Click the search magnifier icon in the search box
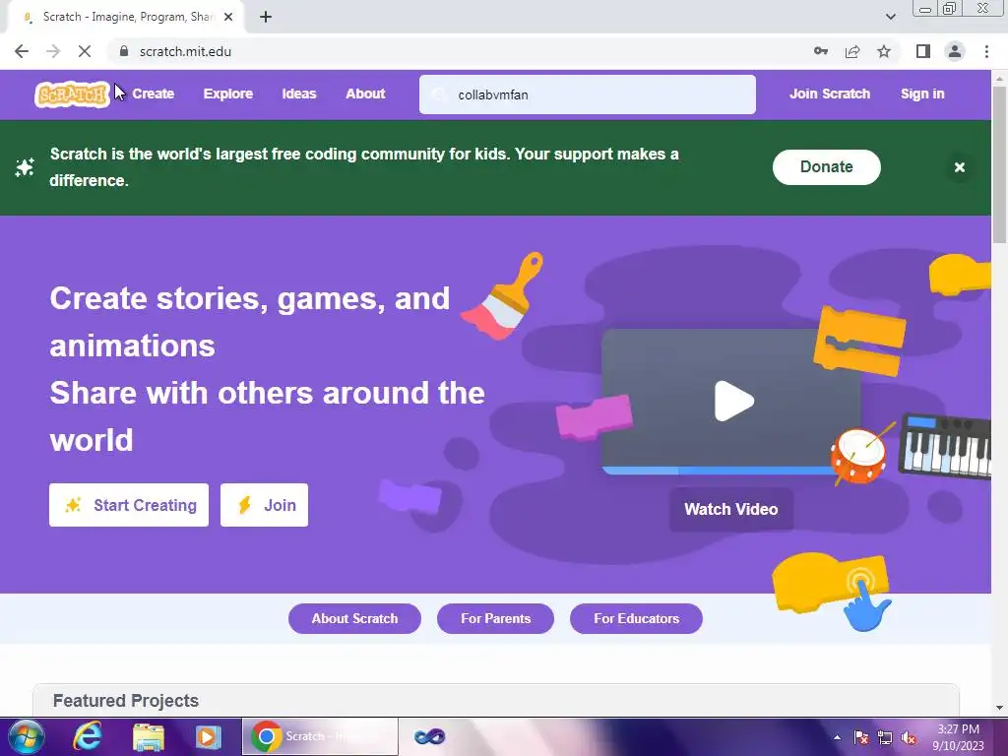 point(438,95)
